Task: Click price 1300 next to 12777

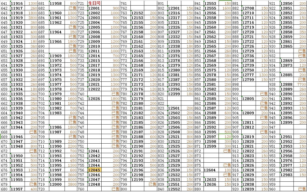Action: click(x=262, y=75)
